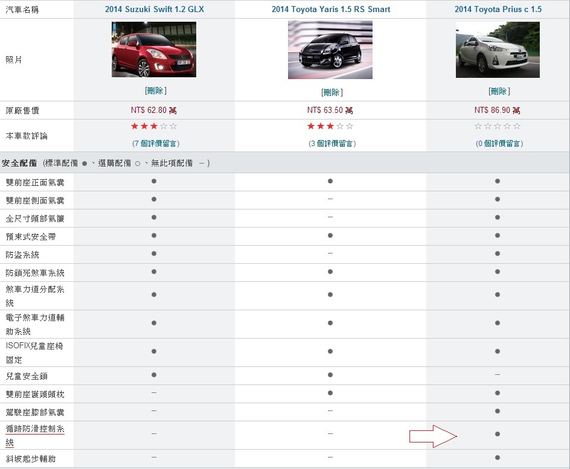Click Yaris dash for 駕駛座膝部氣囊

(x=330, y=411)
